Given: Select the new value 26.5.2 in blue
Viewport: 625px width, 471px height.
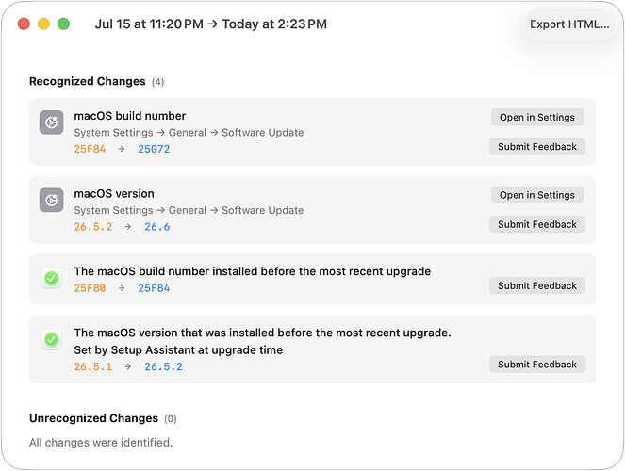Looking at the screenshot, I should click(163, 366).
